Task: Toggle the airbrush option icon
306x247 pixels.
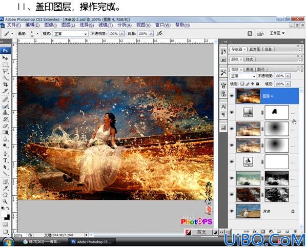Action: (x=159, y=33)
